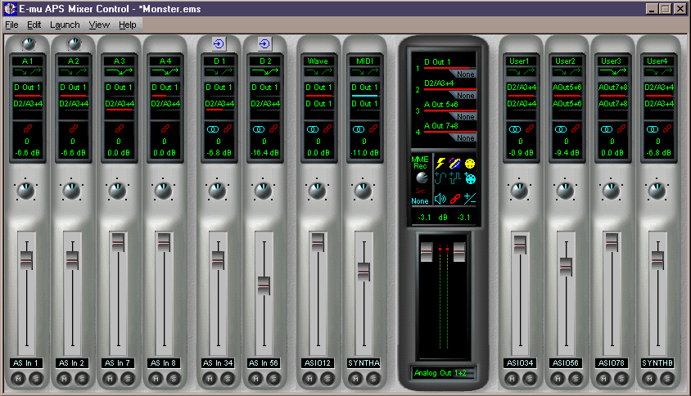Click the yellow lightning bolt icon
This screenshot has width=691, height=396.
(x=440, y=164)
